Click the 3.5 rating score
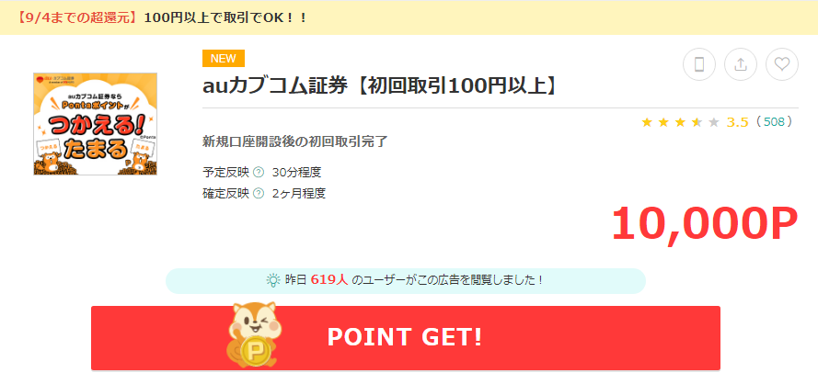This screenshot has width=818, height=384. pos(737,122)
